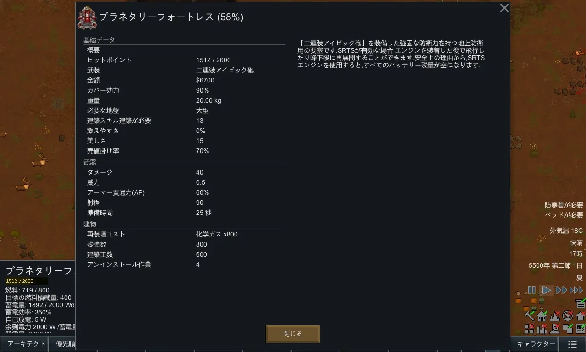Pause the game with the pause button
The height and width of the screenshot is (352, 586).
click(531, 290)
